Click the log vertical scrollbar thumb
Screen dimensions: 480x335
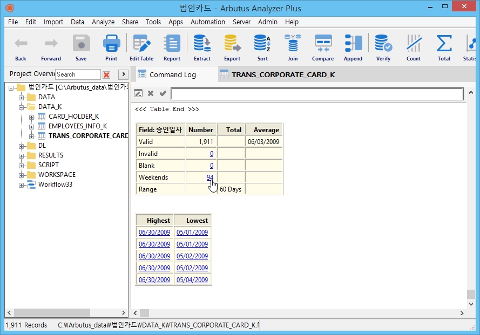tap(471, 294)
